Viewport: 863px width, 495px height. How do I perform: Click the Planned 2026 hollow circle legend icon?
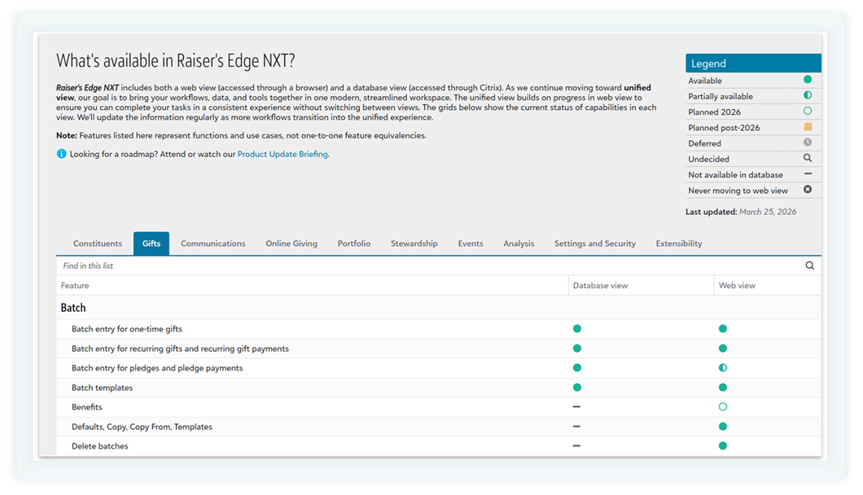808,111
